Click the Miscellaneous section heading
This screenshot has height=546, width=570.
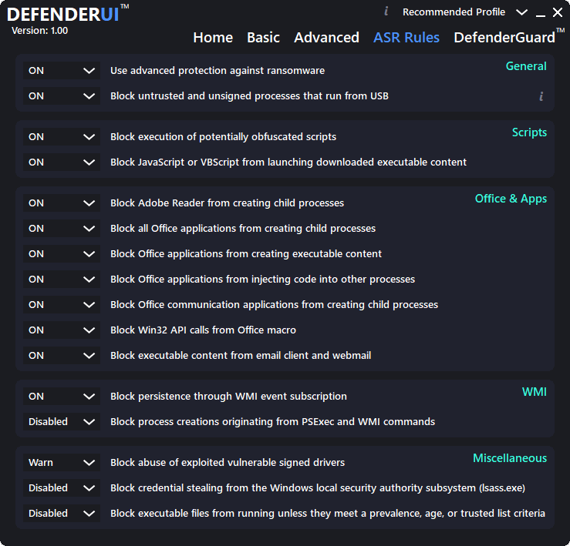[x=510, y=458]
